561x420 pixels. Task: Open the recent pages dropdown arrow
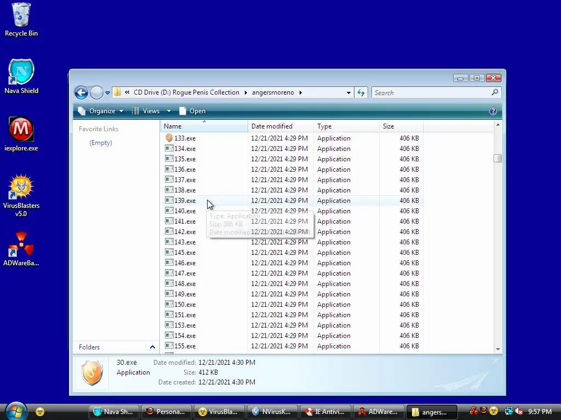[107, 93]
